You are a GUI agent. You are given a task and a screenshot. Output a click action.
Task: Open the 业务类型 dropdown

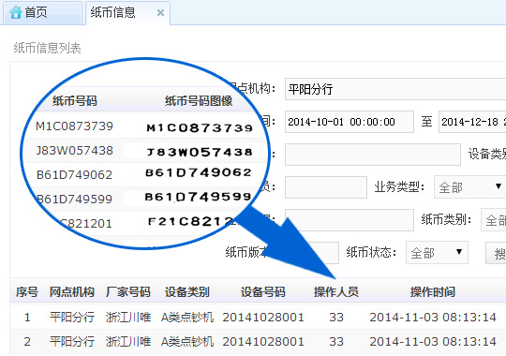pyautogui.click(x=469, y=186)
